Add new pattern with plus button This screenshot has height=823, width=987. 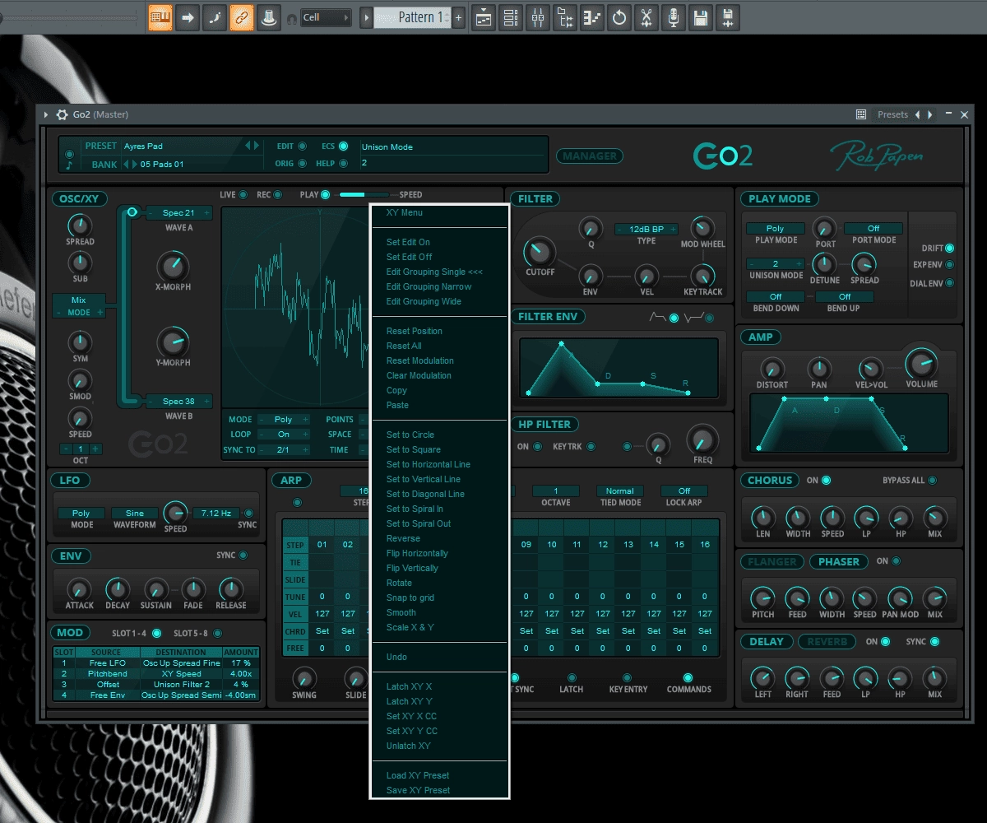(x=459, y=17)
